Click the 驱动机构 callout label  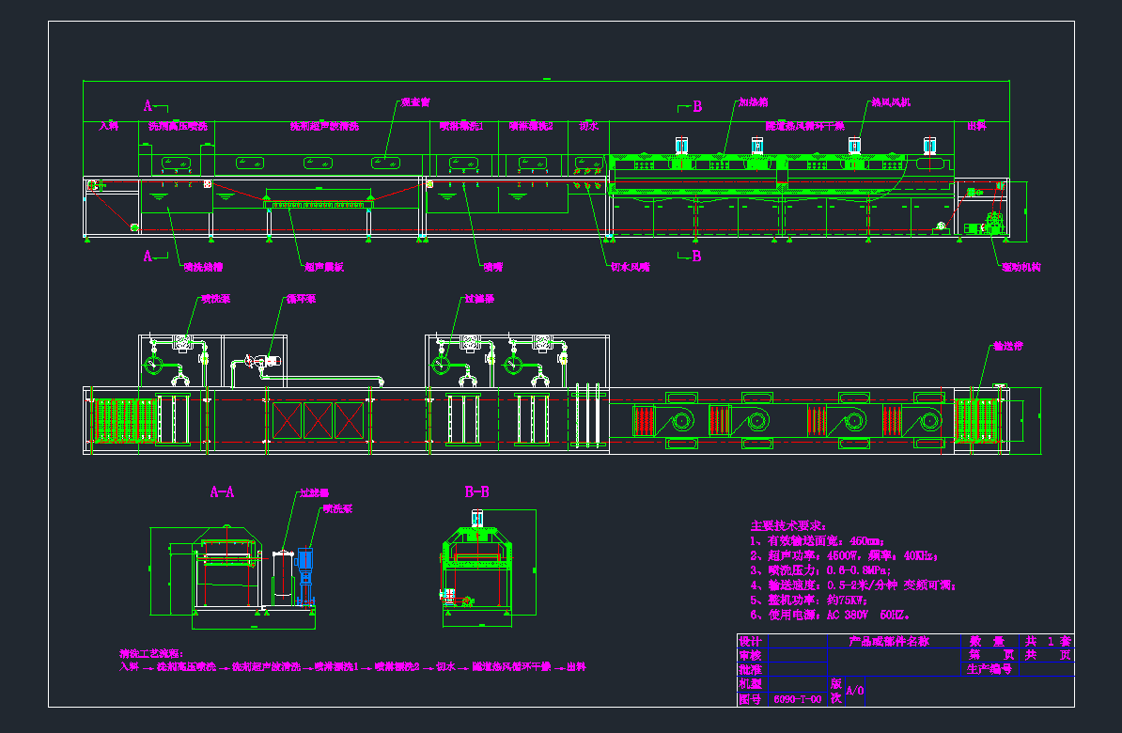1020,267
